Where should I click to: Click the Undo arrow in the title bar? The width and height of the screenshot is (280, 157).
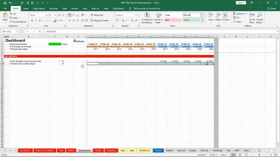pos(10,3)
